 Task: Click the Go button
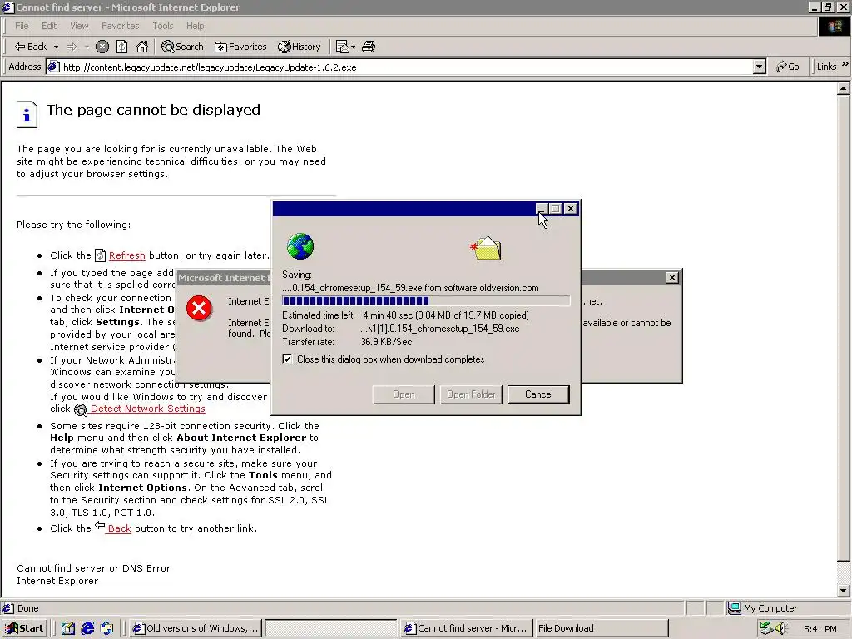(788, 67)
